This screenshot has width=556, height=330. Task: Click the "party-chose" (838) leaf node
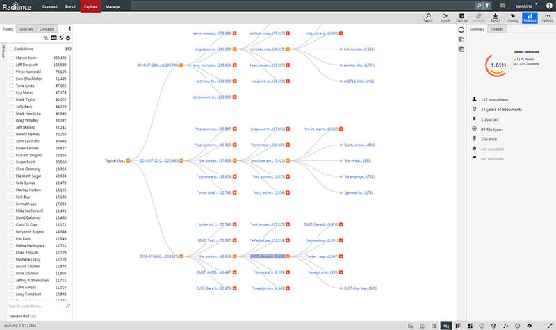click(x=359, y=145)
